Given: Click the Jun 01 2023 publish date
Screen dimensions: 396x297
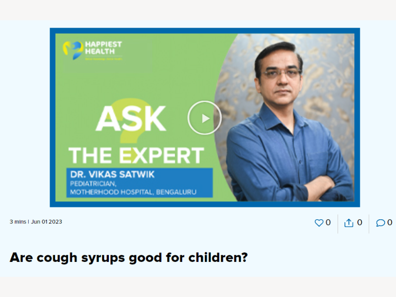Looking at the screenshot, I should coord(47,222).
